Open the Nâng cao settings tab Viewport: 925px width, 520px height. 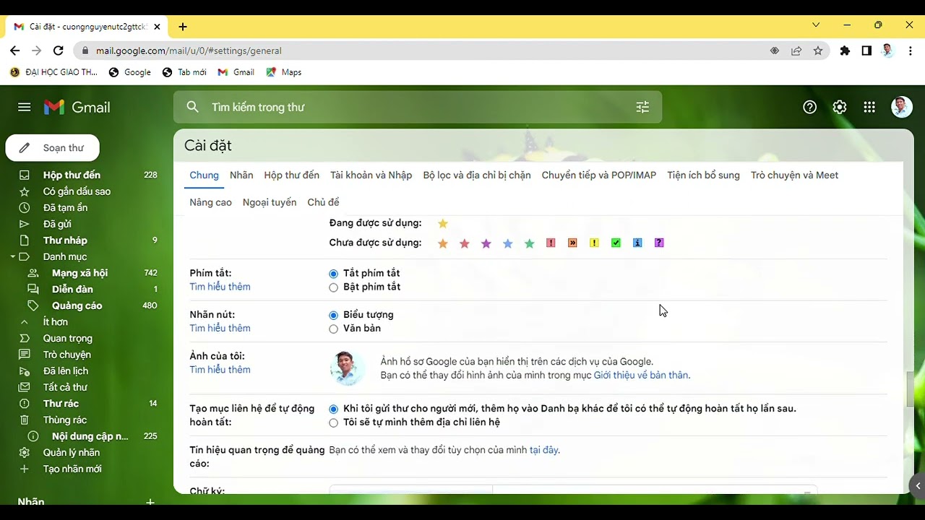click(x=210, y=202)
